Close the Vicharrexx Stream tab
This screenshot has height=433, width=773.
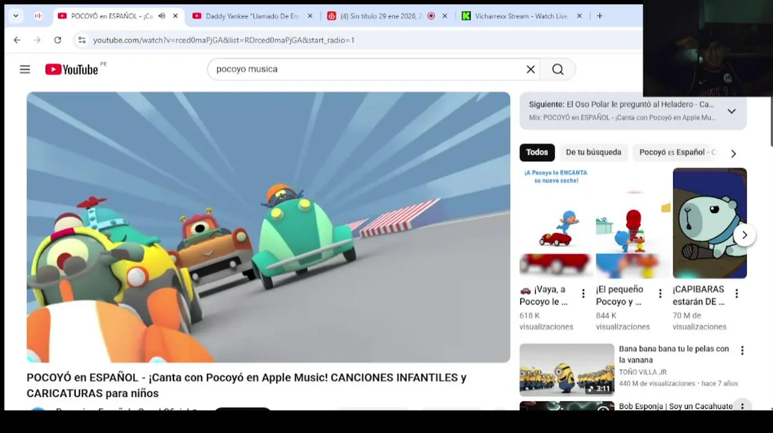click(x=579, y=16)
